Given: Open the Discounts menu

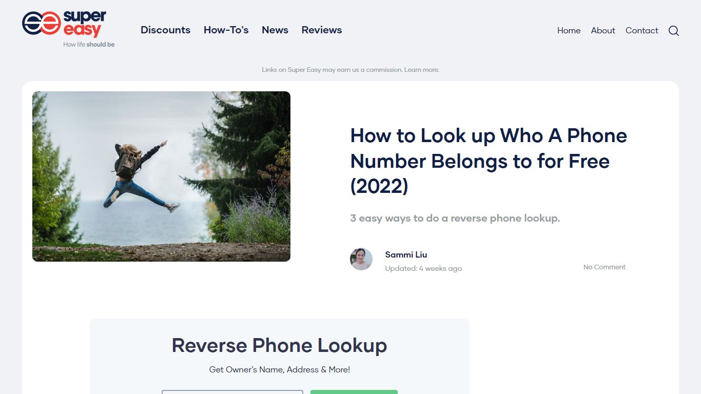Looking at the screenshot, I should 165,30.
